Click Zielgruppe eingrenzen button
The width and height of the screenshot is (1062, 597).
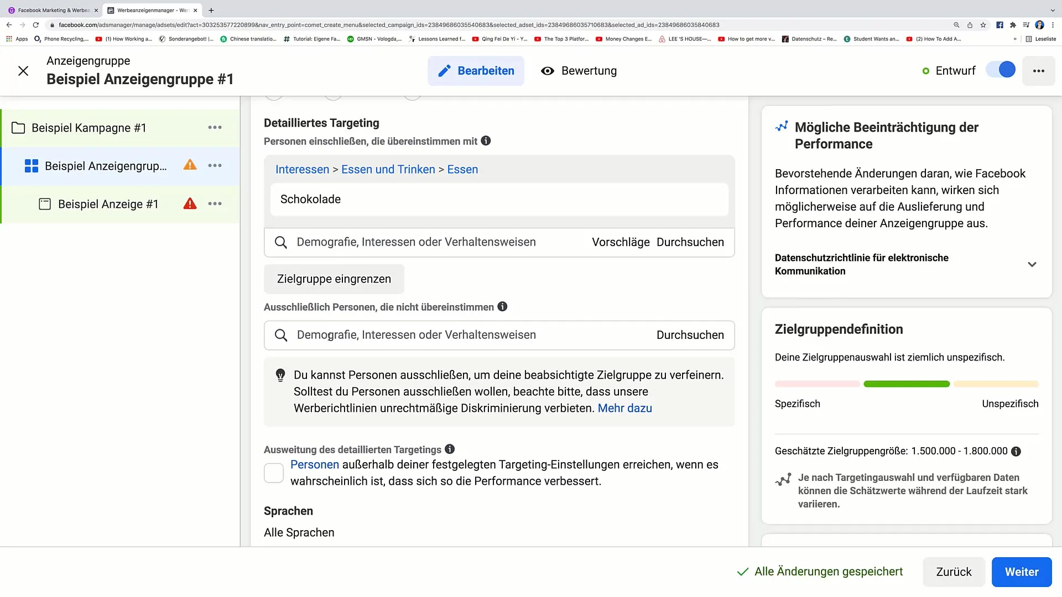[334, 279]
